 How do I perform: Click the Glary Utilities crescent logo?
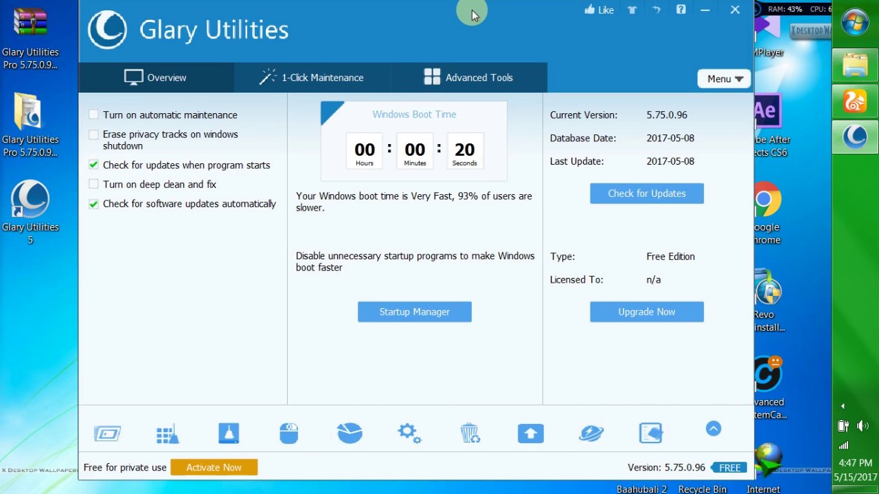pos(107,30)
